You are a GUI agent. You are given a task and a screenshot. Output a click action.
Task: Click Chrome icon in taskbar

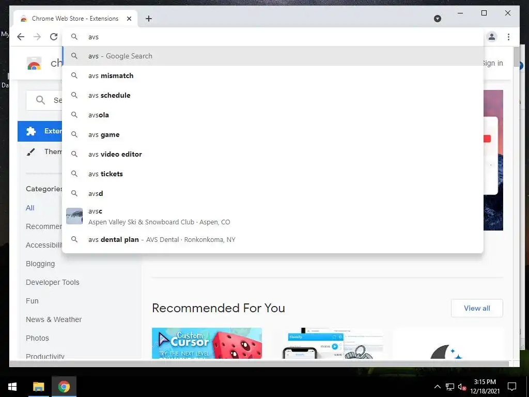coord(64,387)
